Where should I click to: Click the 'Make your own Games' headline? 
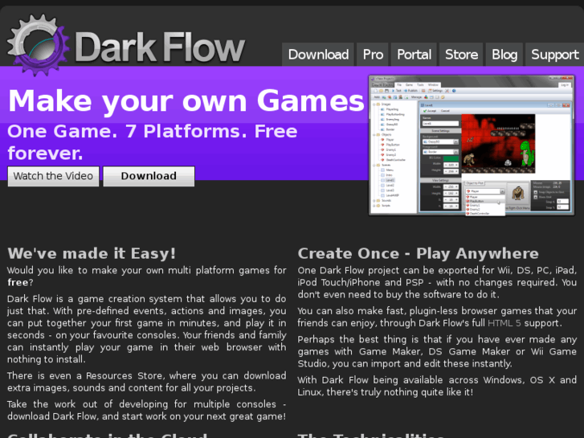186,100
